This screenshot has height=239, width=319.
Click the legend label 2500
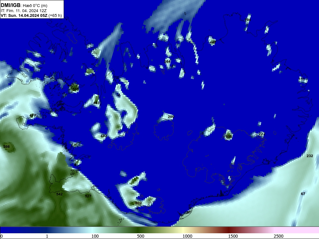click(x=278, y=236)
